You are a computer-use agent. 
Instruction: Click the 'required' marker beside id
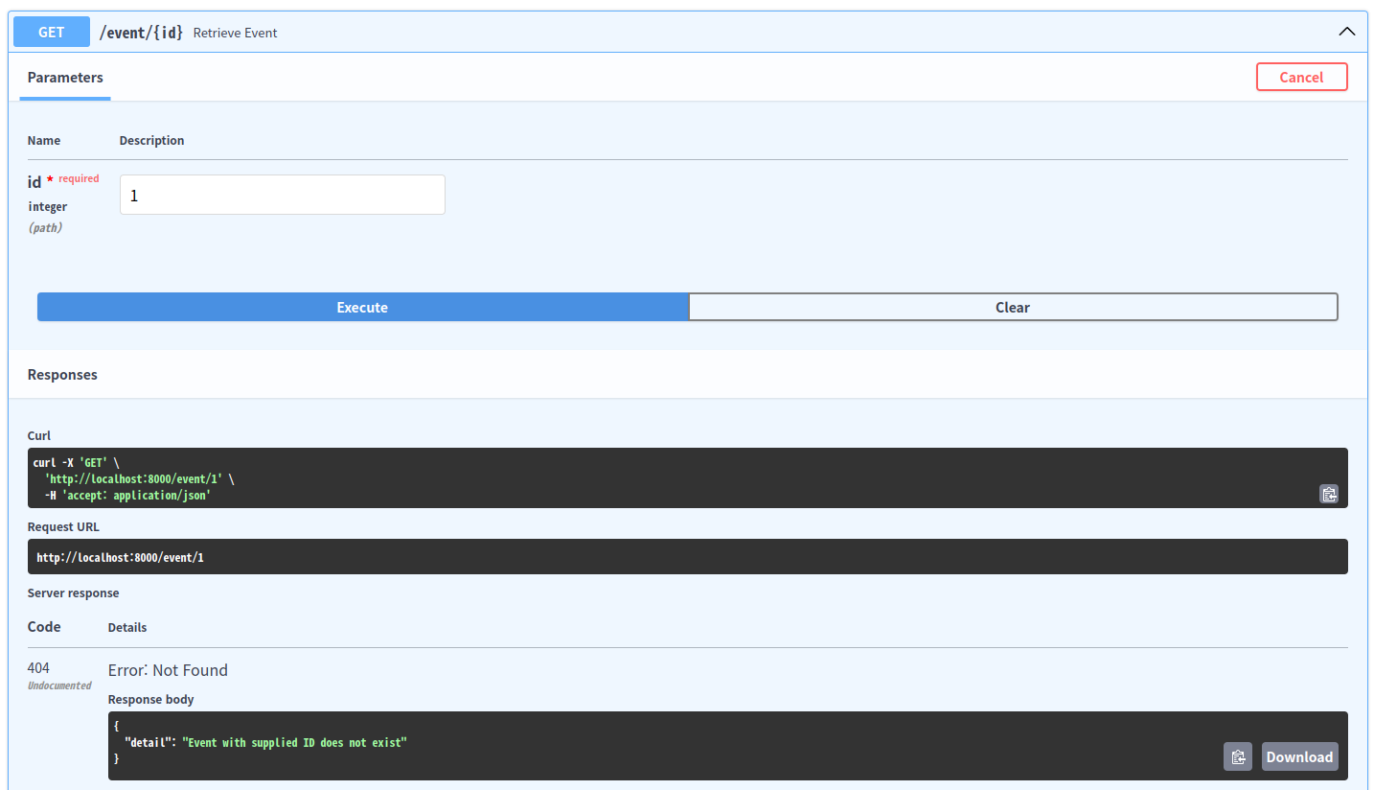point(79,178)
